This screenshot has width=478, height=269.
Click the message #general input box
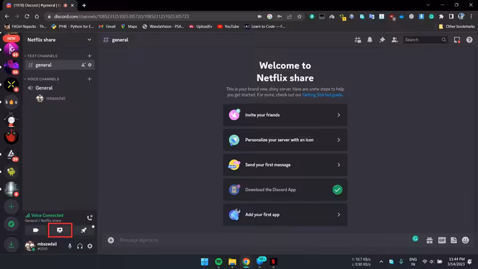[x=262, y=240]
